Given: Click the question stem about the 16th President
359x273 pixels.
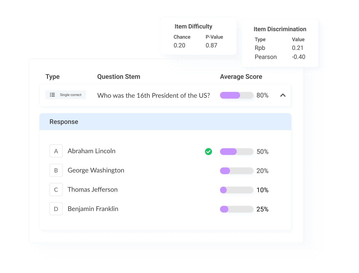Looking at the screenshot, I should (x=153, y=95).
